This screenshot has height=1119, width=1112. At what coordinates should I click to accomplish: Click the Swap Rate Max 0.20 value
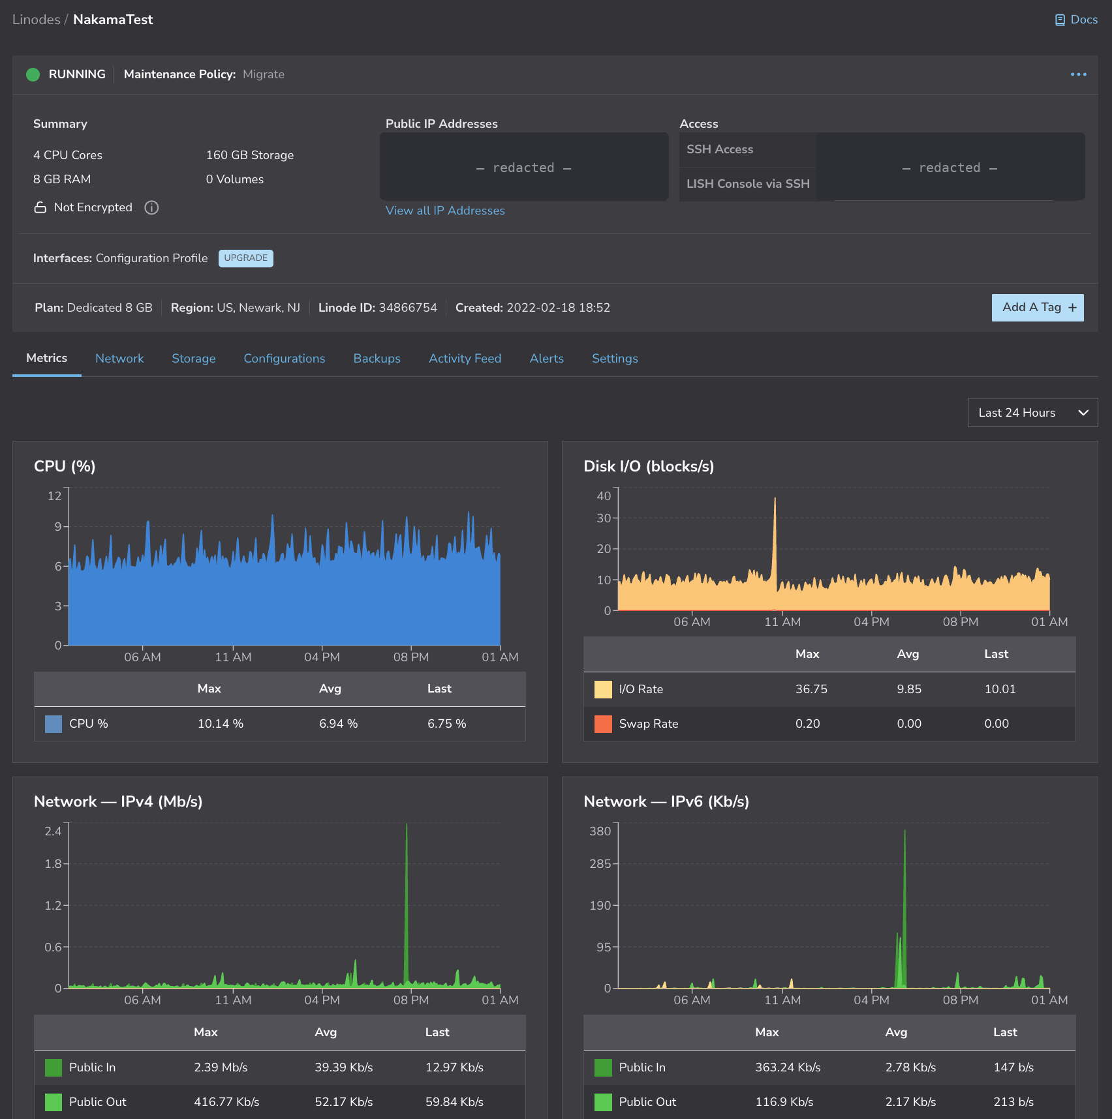pyautogui.click(x=807, y=724)
